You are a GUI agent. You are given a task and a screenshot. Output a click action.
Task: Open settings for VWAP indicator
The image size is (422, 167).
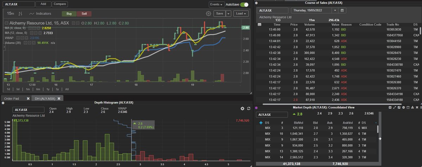coord(22,38)
